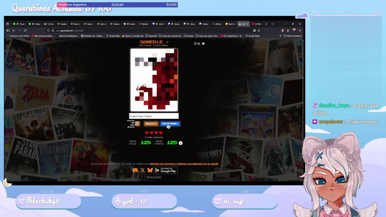Switch to the Vanitas tab
The image size is (386, 217).
[62, 24]
